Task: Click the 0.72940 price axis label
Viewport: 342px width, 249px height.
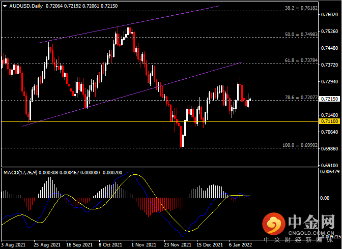Action: click(x=329, y=82)
